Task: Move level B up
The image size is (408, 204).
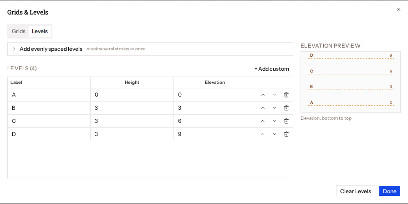Action: point(263,108)
